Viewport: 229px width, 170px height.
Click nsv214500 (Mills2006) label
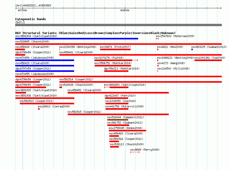[173, 69]
